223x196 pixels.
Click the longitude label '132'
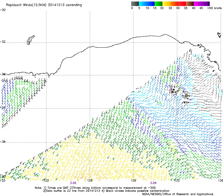point(177,181)
